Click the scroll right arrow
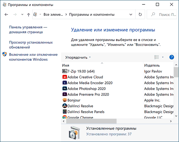This screenshot has height=142, width=179. click(x=171, y=121)
